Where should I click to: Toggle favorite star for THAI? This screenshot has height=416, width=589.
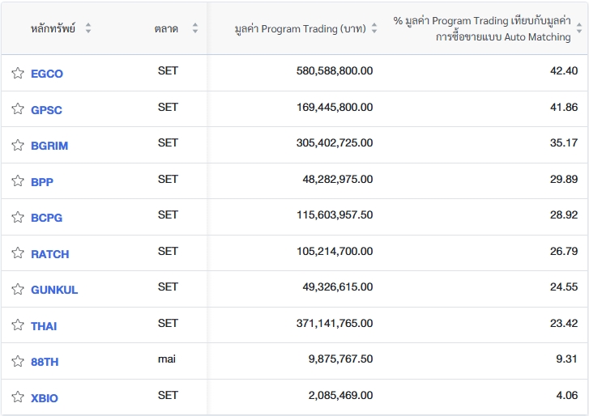click(x=18, y=325)
